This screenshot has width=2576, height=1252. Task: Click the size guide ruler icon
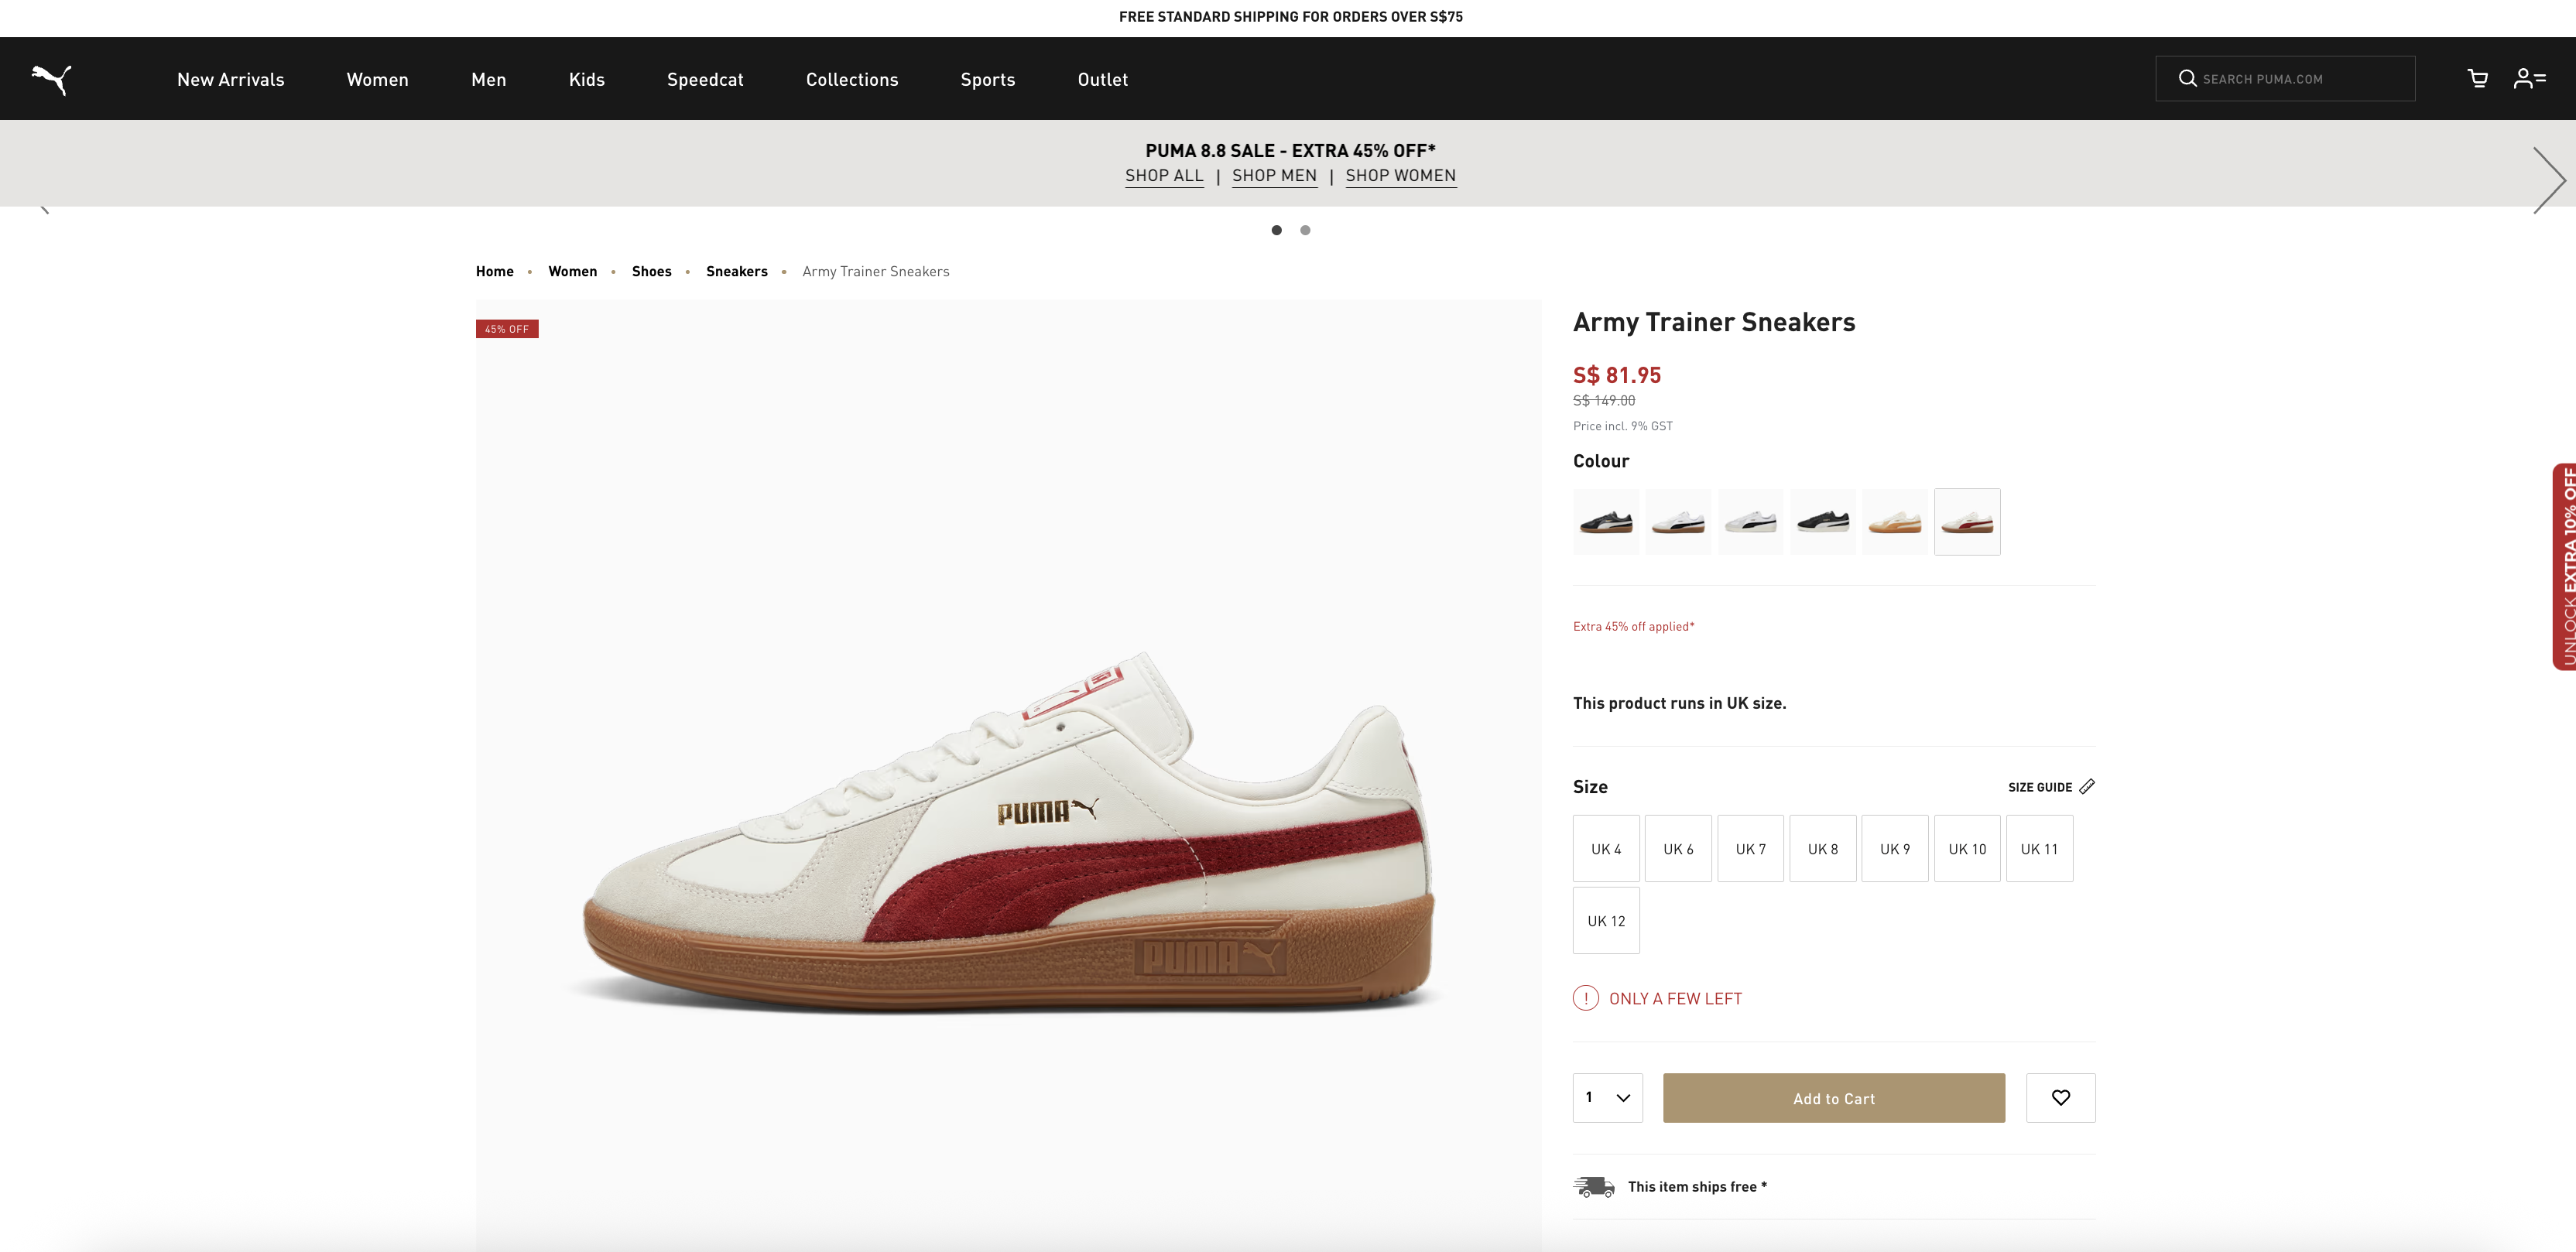click(2086, 787)
